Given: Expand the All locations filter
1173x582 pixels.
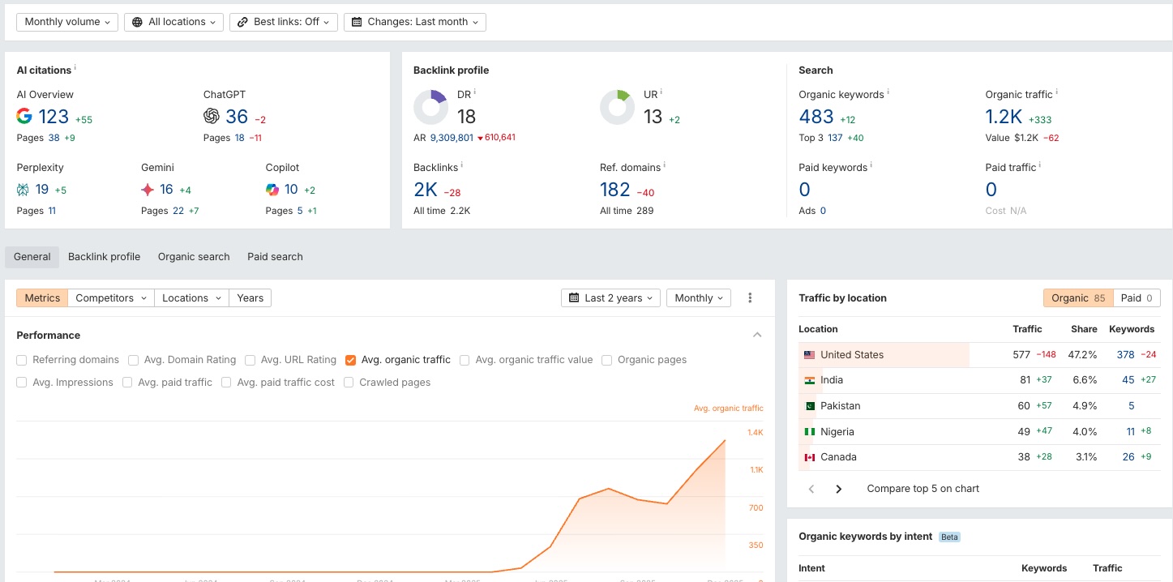Looking at the screenshot, I should click(x=174, y=22).
